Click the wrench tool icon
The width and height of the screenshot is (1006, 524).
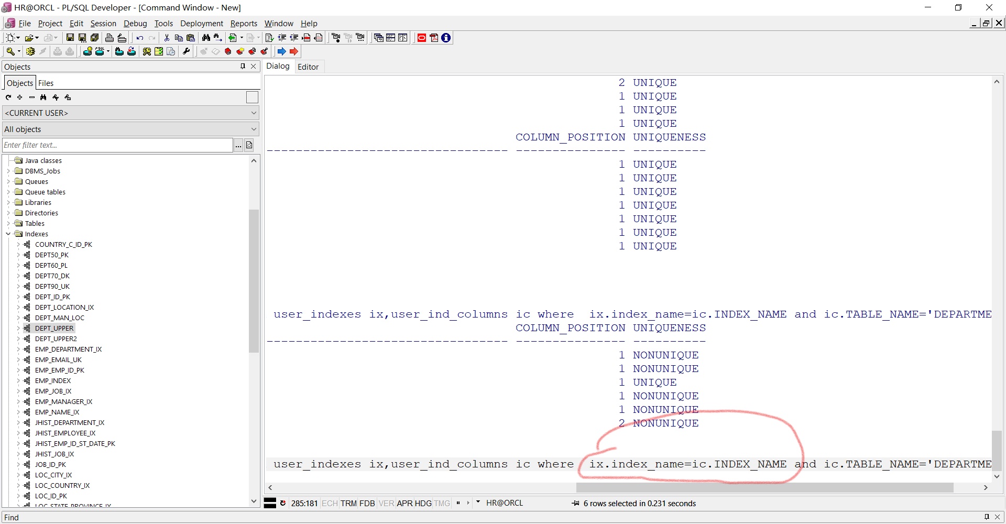coord(186,51)
